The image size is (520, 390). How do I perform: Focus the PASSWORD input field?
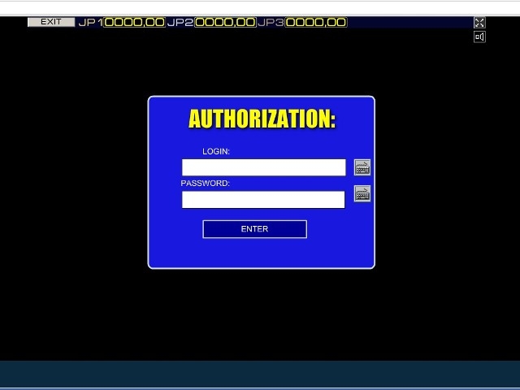(x=263, y=200)
